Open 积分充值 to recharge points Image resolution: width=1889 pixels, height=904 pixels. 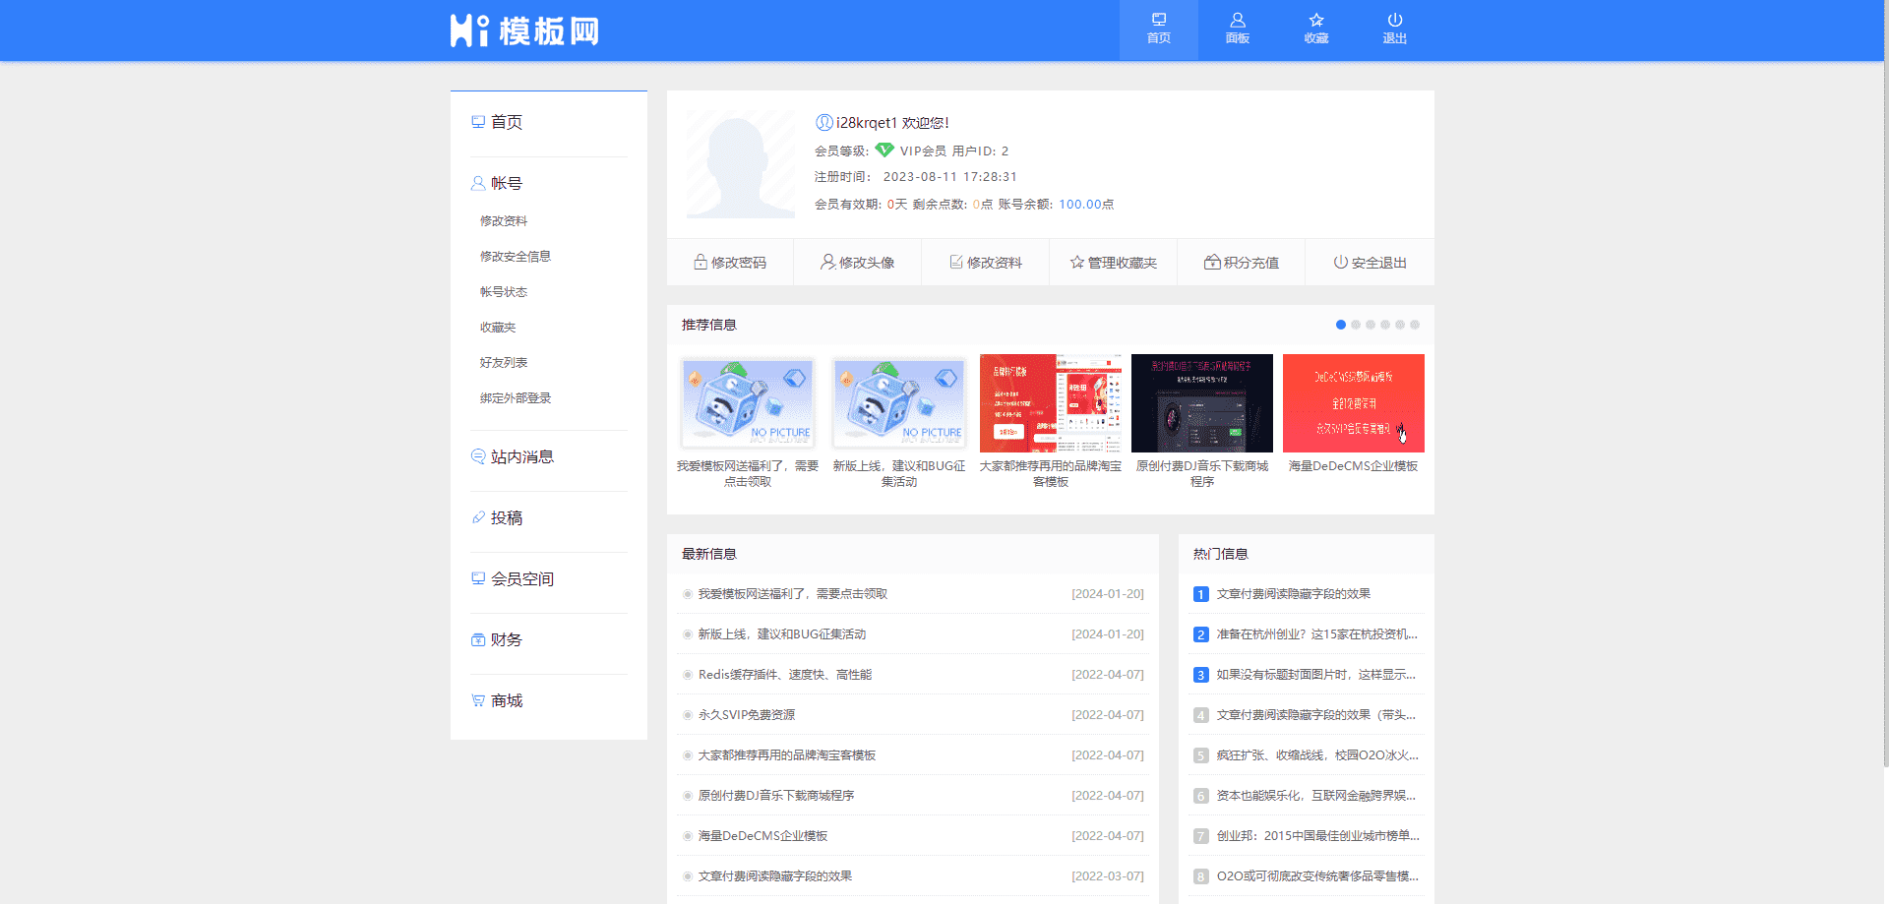click(1241, 262)
